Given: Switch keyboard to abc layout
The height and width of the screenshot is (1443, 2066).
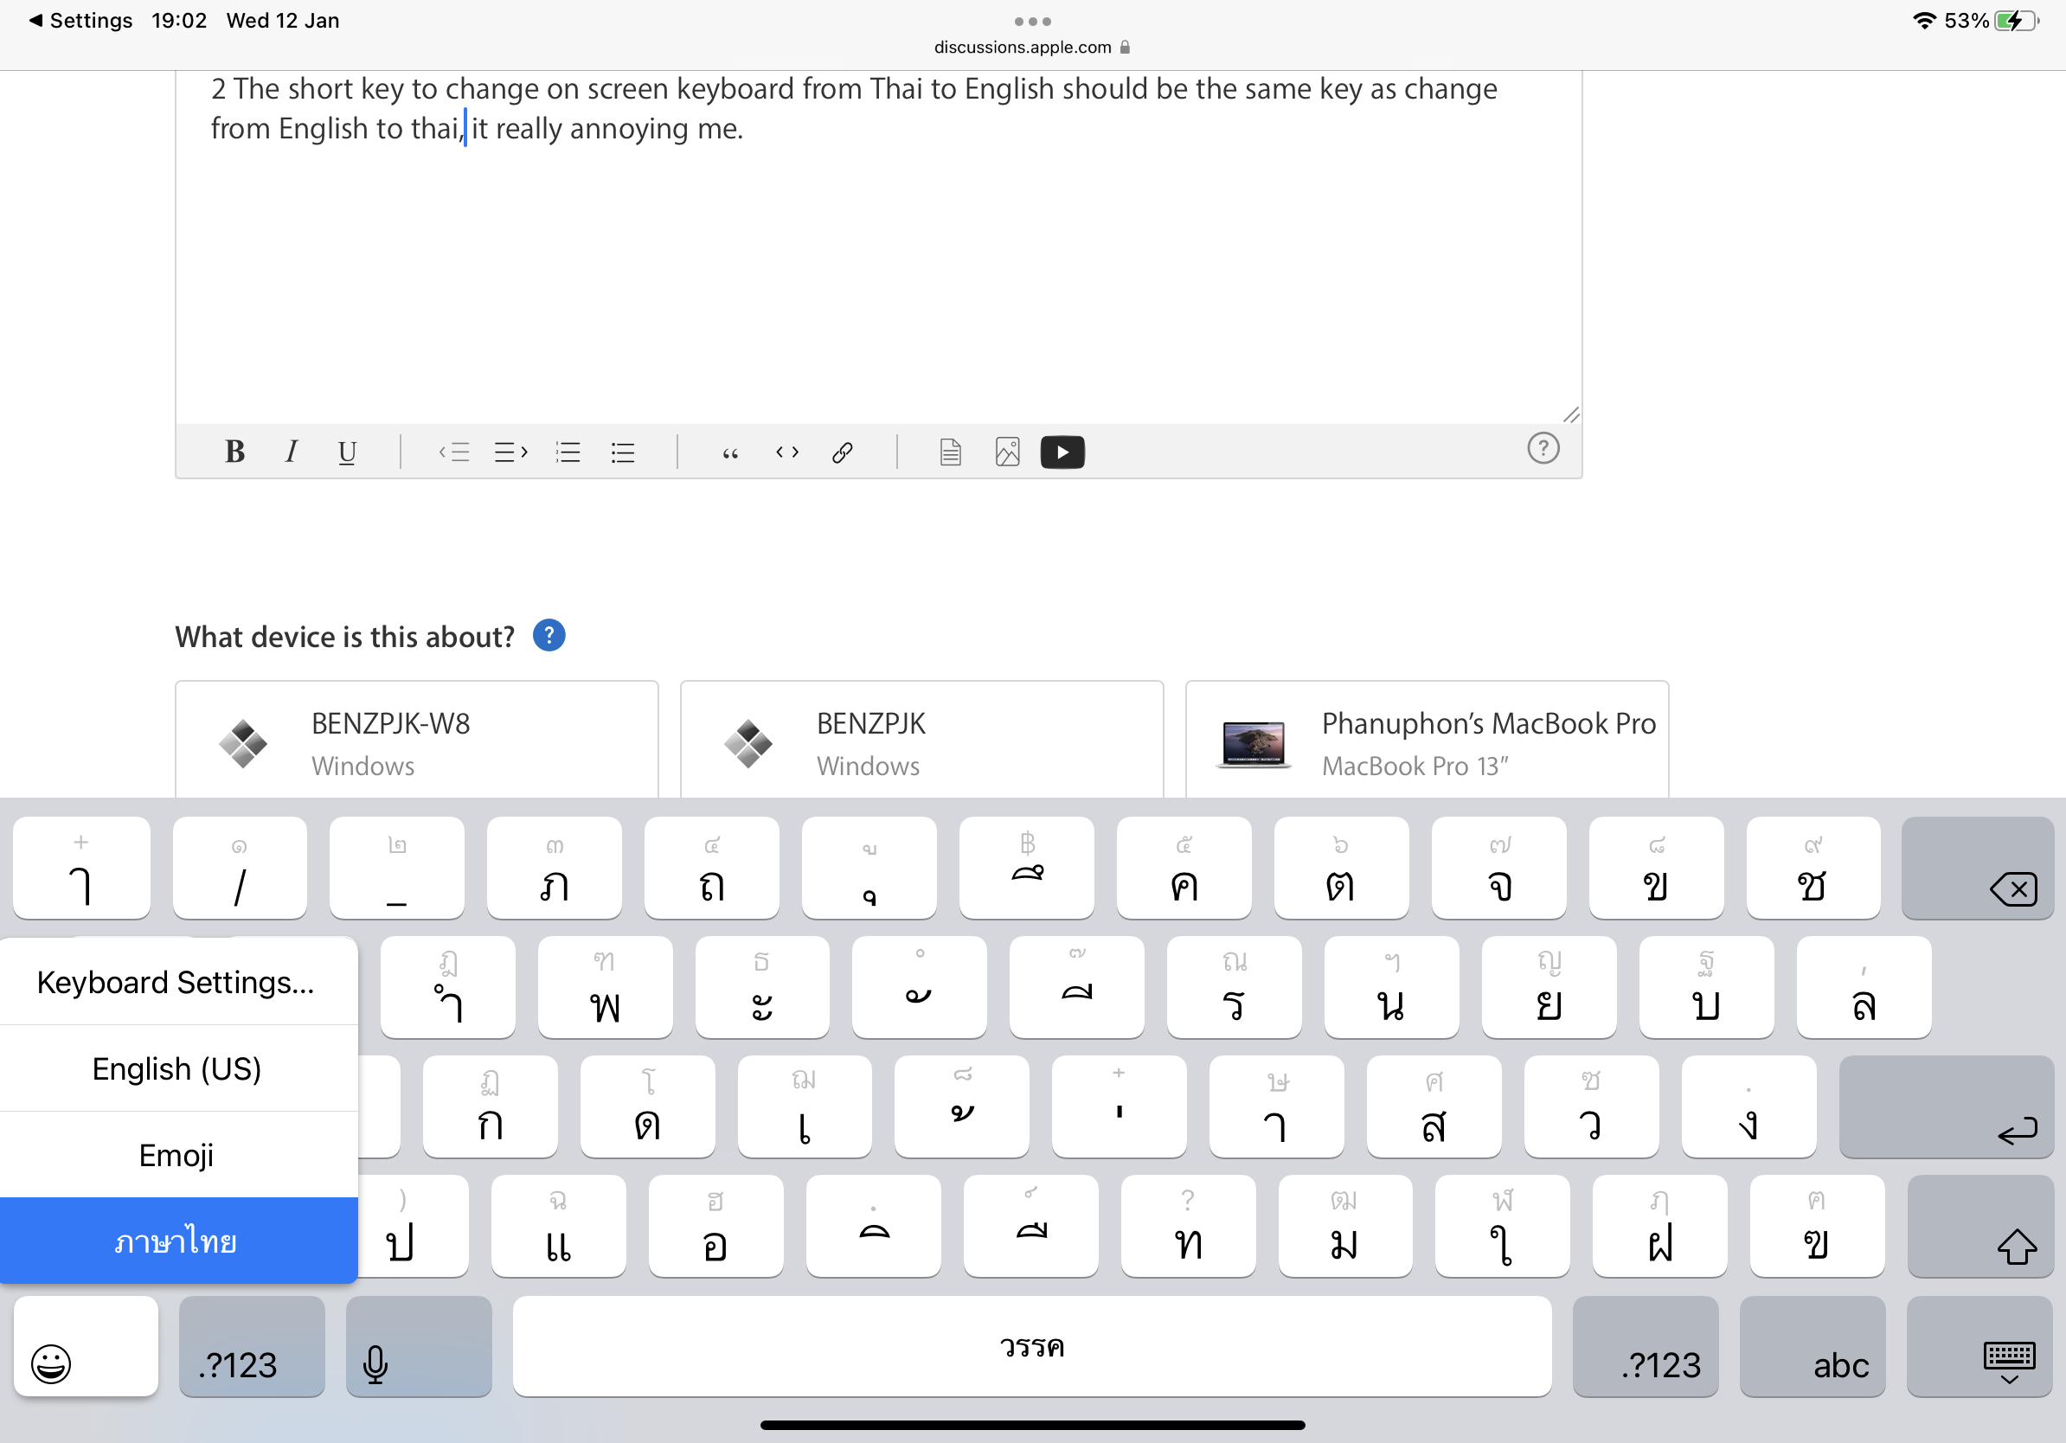Looking at the screenshot, I should pos(1812,1347).
